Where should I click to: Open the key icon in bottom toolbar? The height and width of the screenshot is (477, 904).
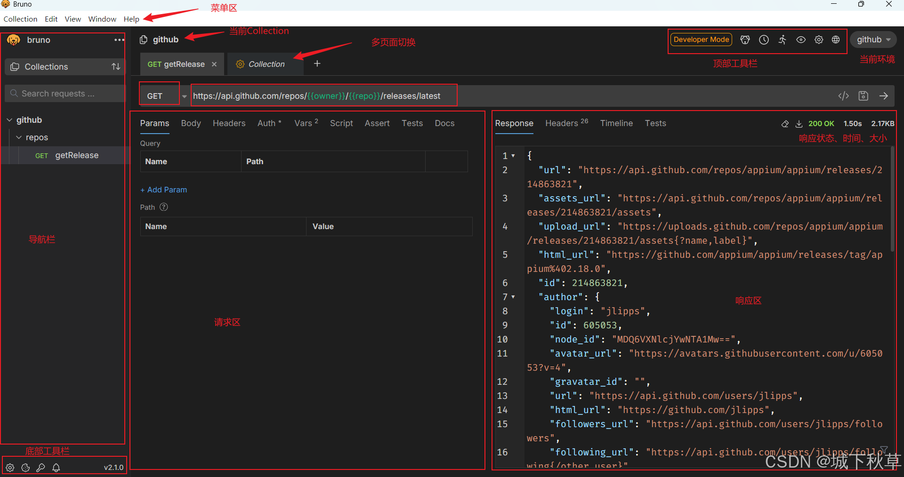tap(41, 468)
